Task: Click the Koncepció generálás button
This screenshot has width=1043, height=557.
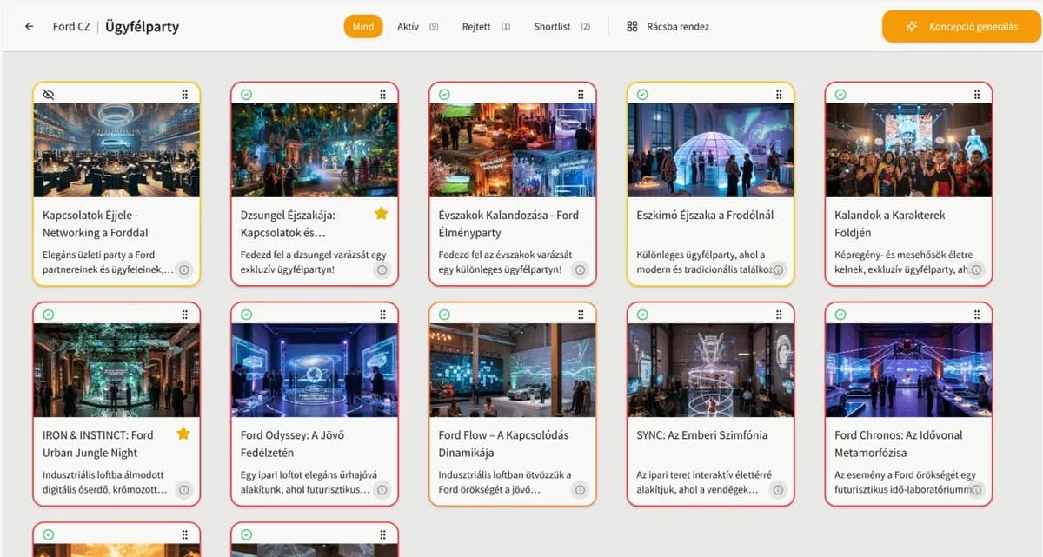Action: coord(961,27)
